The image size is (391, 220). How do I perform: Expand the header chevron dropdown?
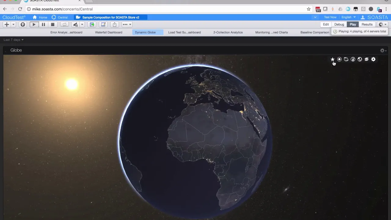pos(315,17)
